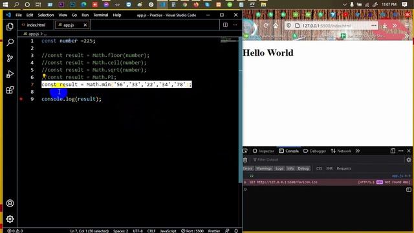This screenshot has width=414, height=233.
Task: Go to Firefox home page
Action: point(276,26)
